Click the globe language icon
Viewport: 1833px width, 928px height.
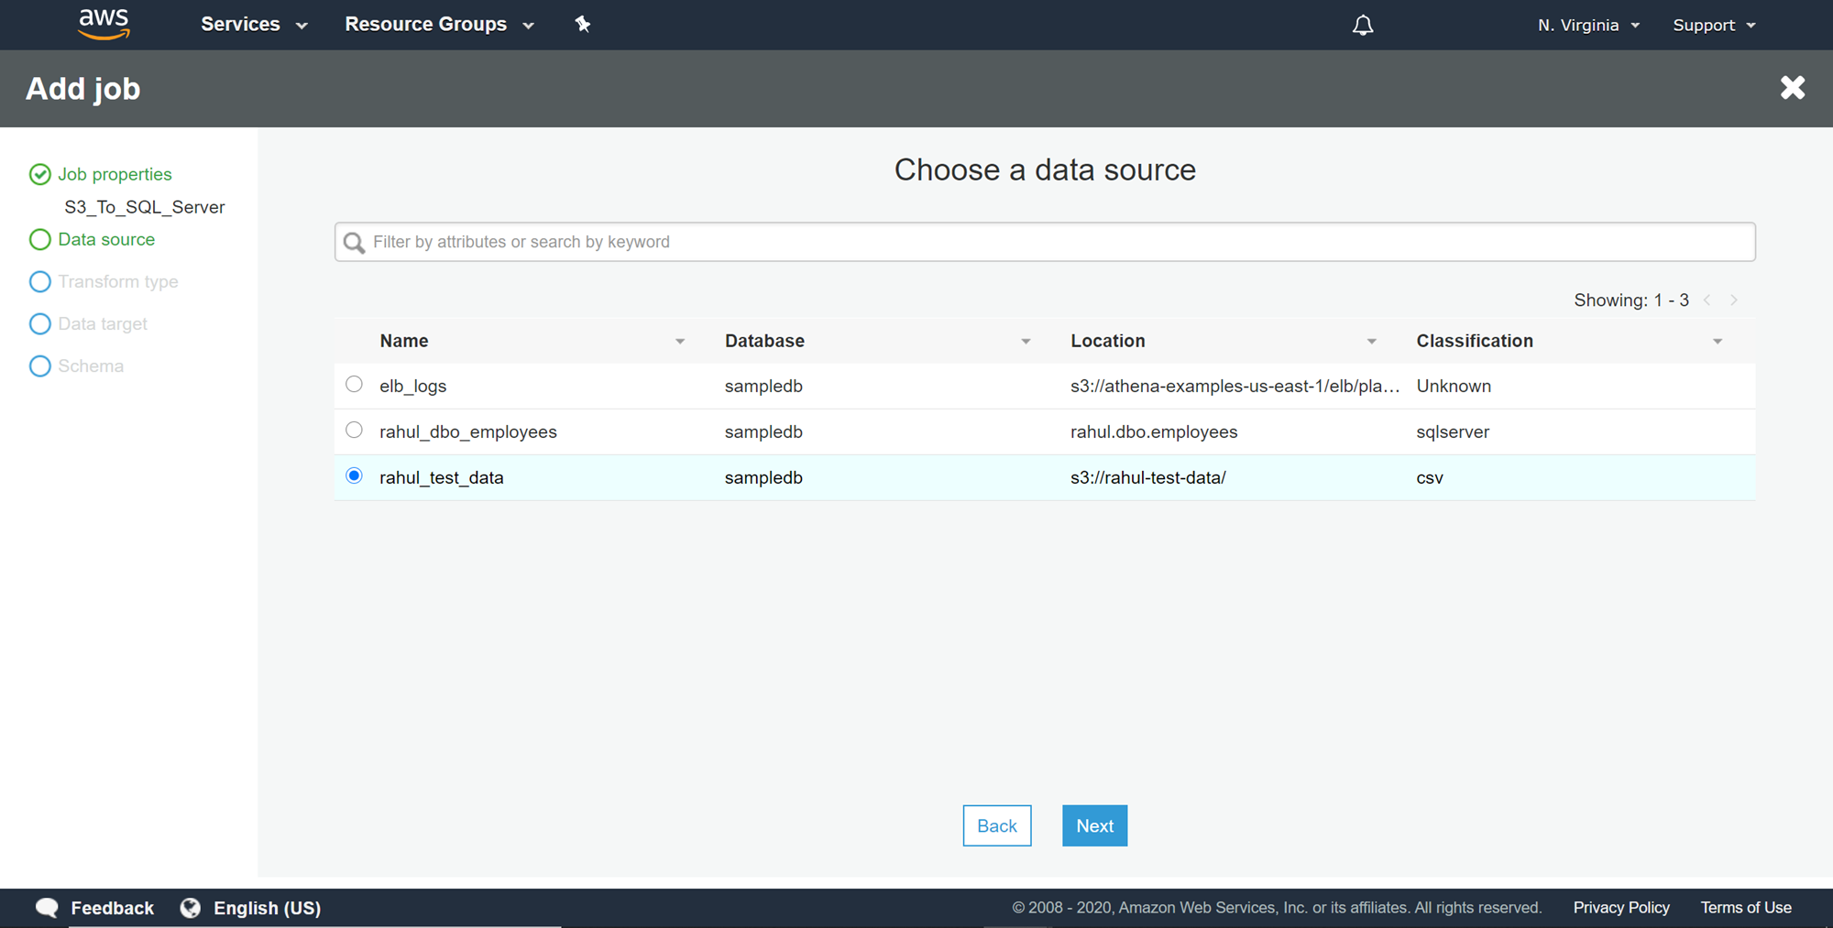point(191,908)
